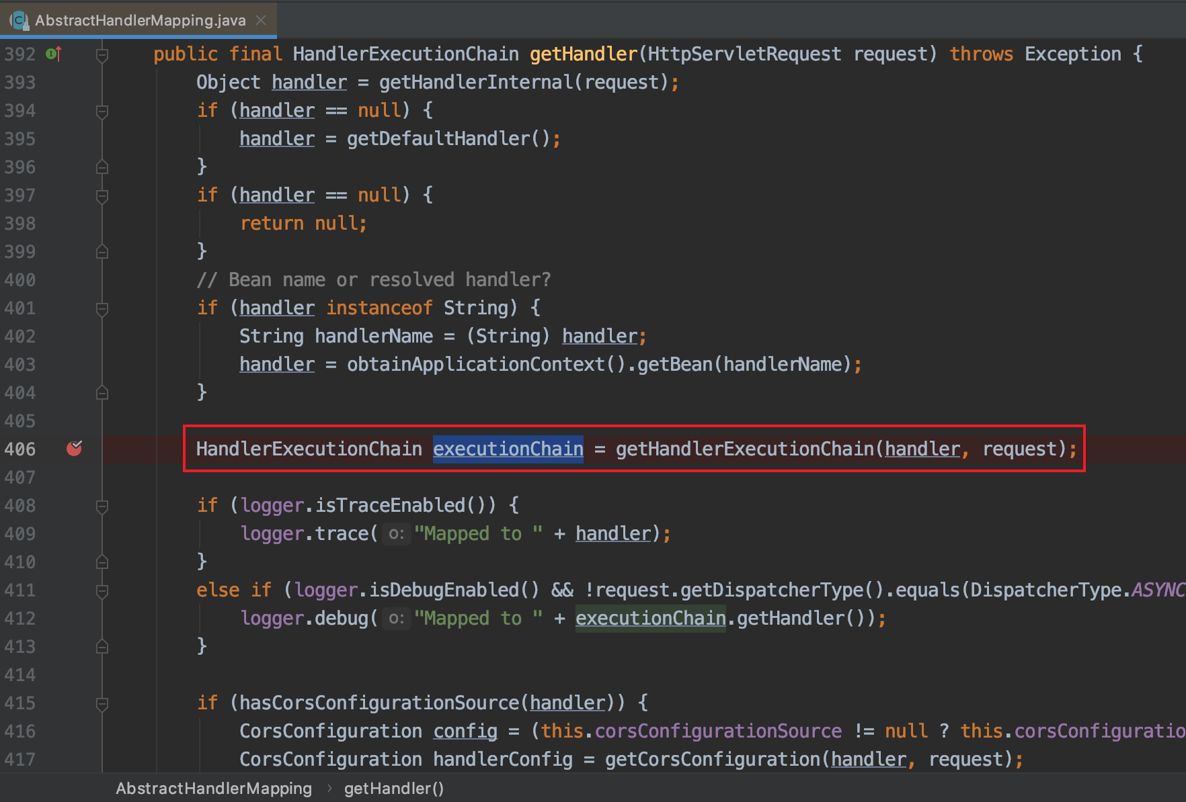This screenshot has width=1186, height=802.
Task: Click line number 400 in the gutter
Action: 19,279
